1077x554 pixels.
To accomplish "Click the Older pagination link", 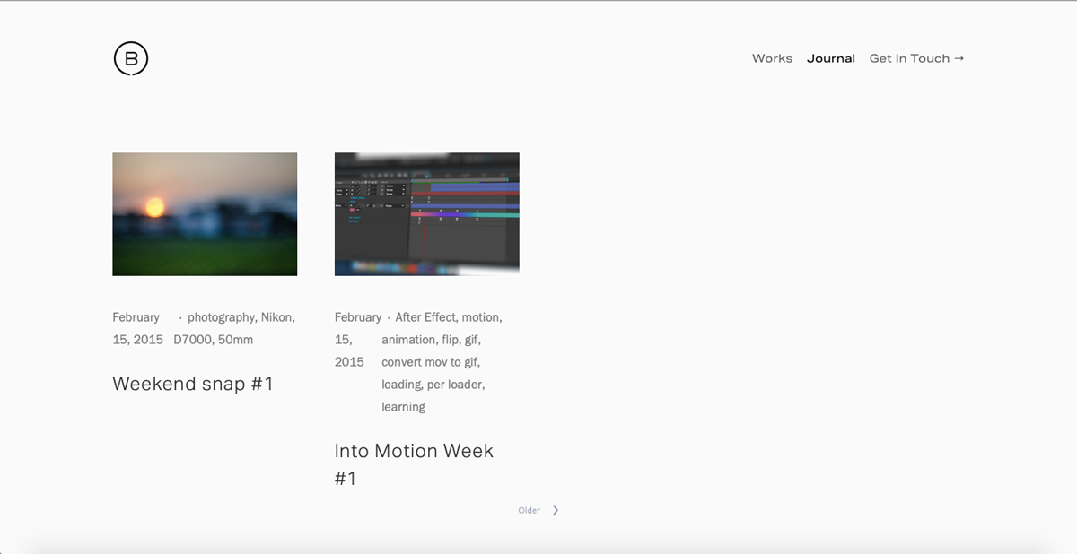I will 530,509.
